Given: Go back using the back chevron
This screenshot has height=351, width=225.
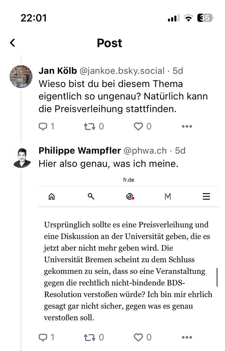Looking at the screenshot, I should tap(13, 43).
